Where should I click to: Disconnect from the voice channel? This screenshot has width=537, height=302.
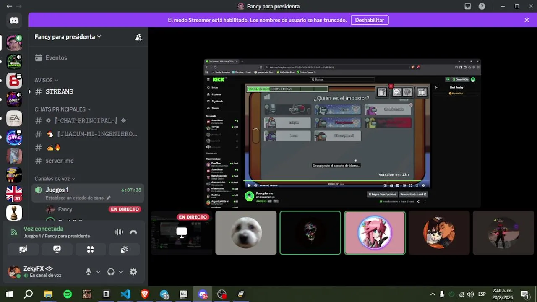pos(133,232)
